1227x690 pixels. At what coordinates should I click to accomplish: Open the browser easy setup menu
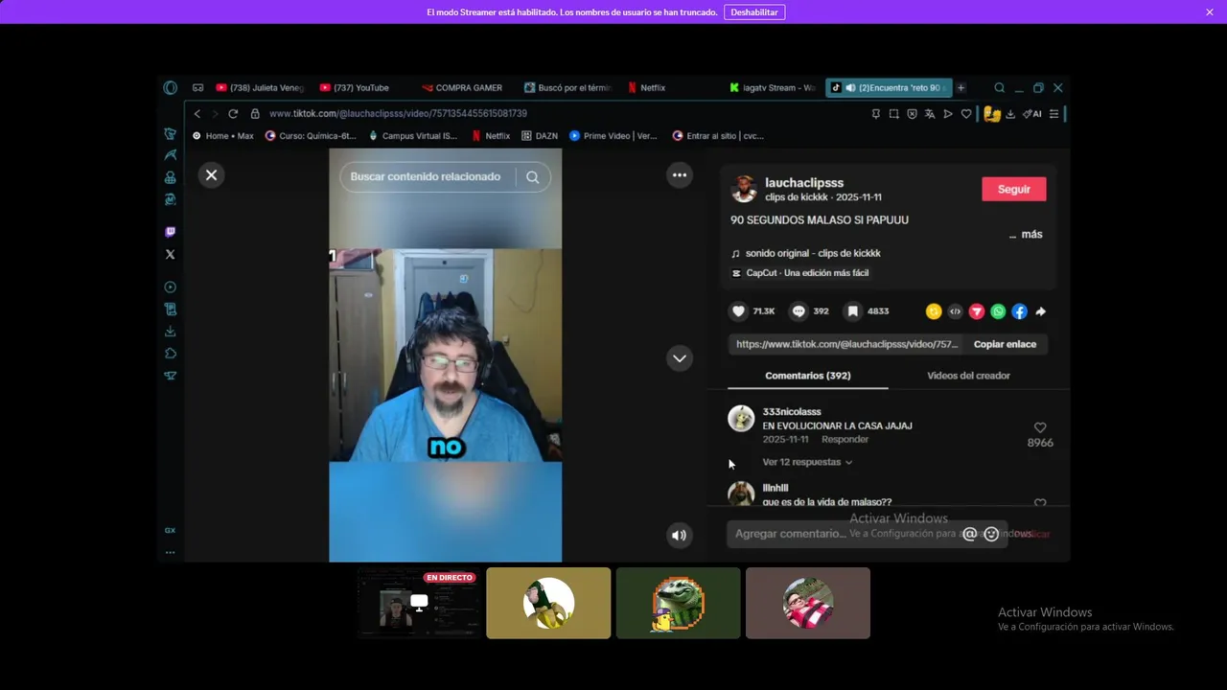(x=1054, y=114)
